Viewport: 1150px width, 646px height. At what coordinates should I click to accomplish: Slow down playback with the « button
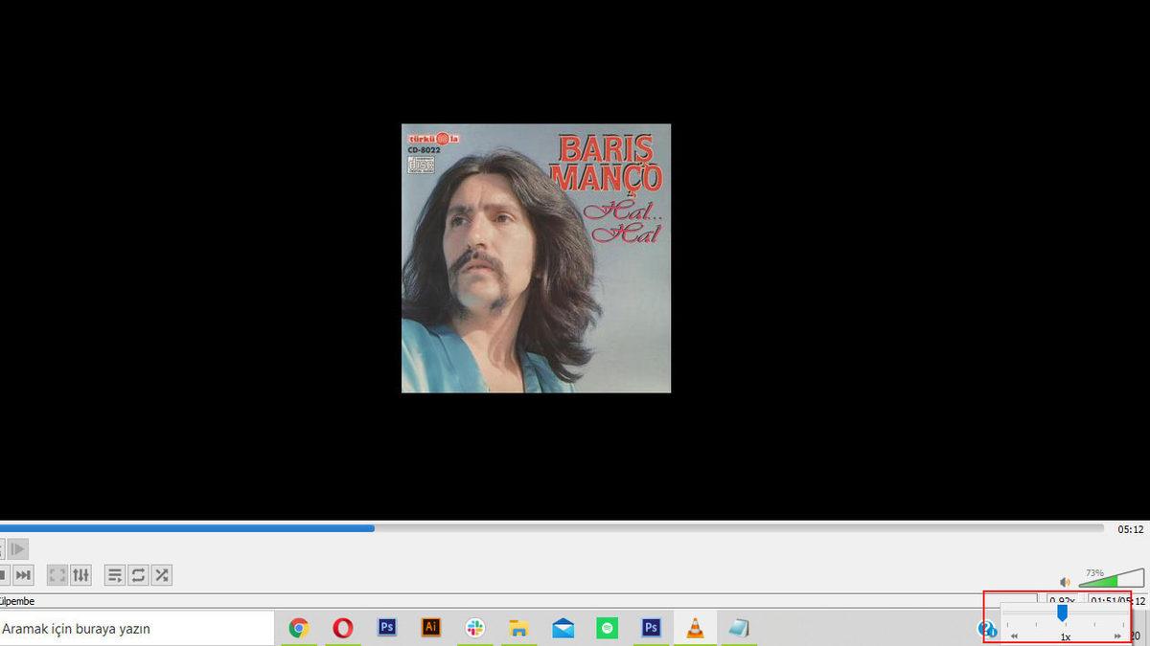[x=1014, y=635]
